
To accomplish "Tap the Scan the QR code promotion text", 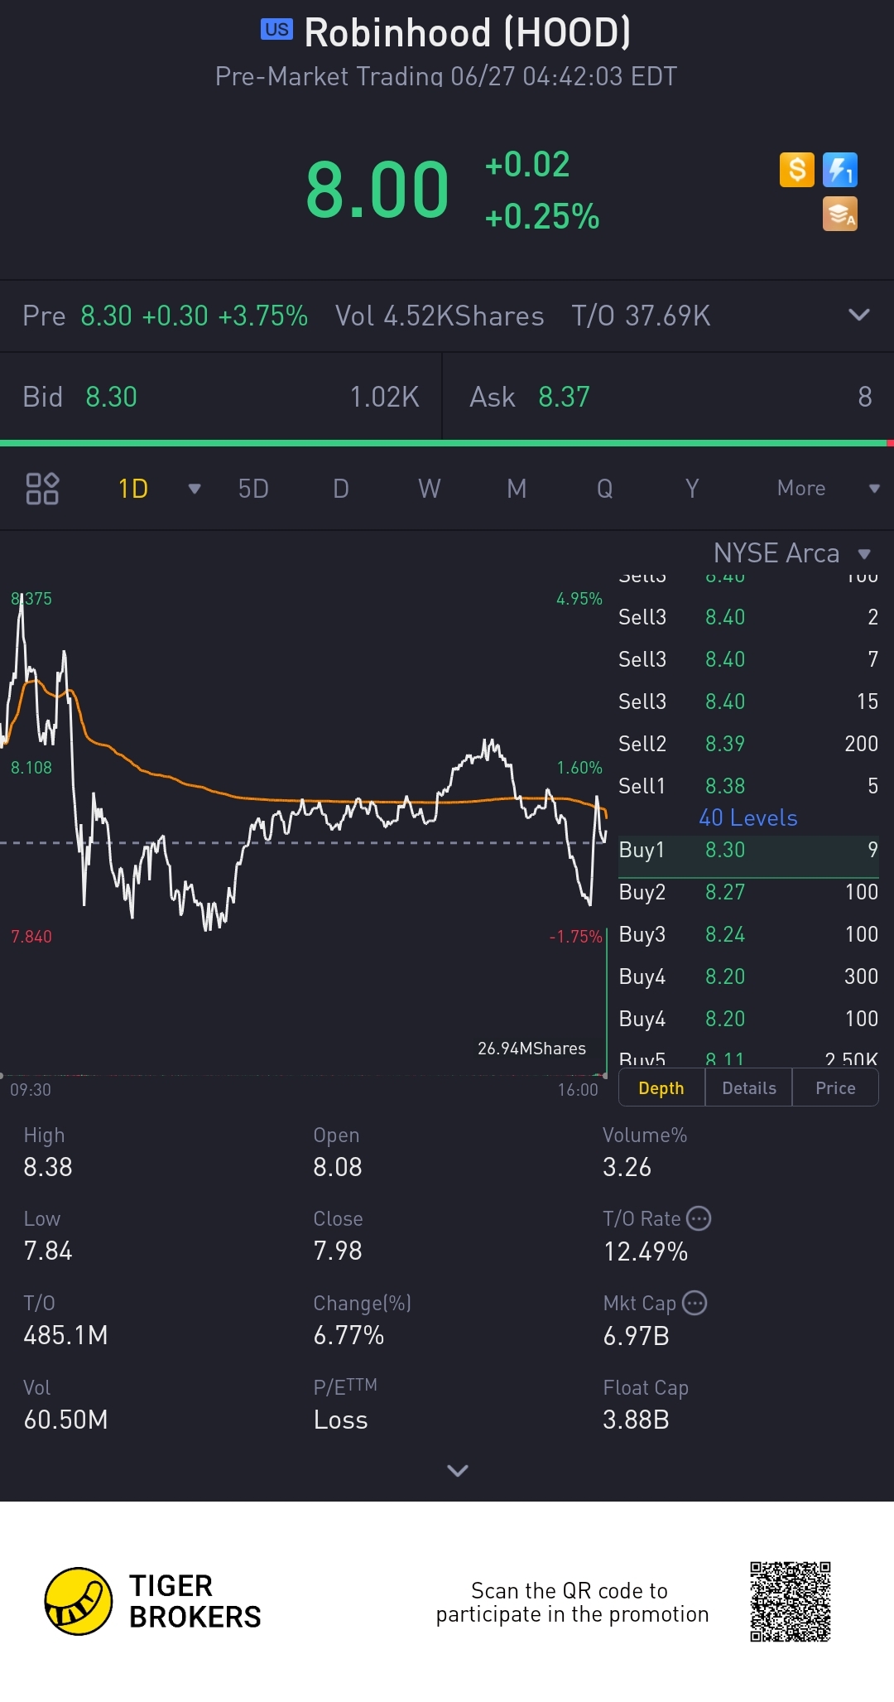I will (573, 1602).
